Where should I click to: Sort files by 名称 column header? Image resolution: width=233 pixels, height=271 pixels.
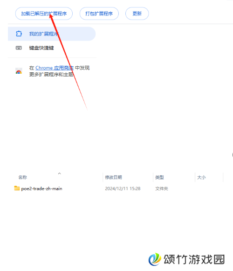(x=23, y=177)
